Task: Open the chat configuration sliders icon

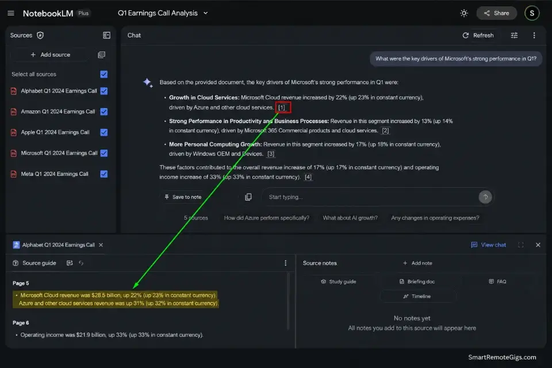Action: pyautogui.click(x=514, y=35)
